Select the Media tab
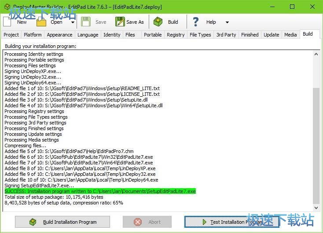The image size is (323, 233). coord(290,35)
